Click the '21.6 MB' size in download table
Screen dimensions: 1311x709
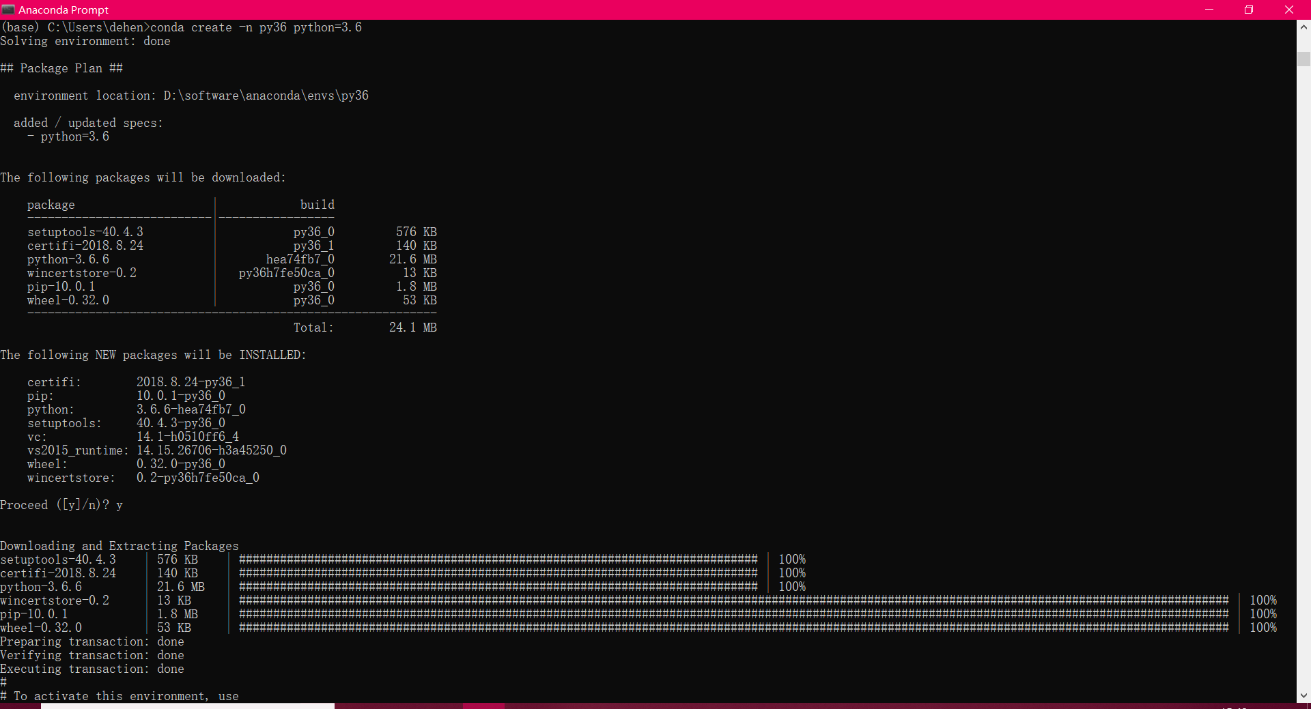point(413,259)
